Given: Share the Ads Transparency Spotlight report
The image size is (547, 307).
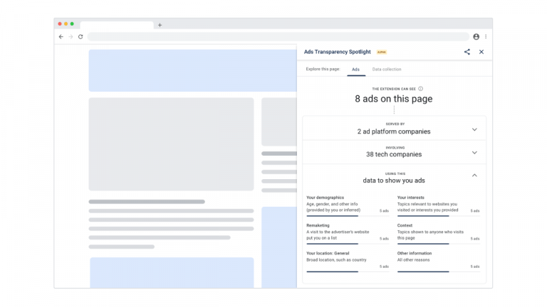Looking at the screenshot, I should point(467,52).
